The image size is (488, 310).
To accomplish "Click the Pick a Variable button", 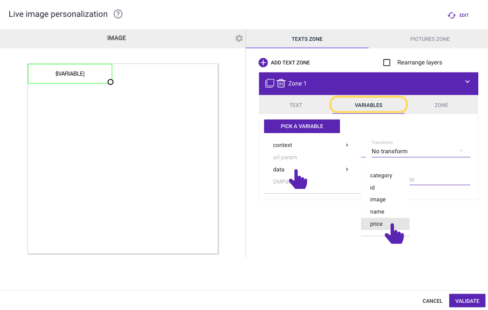I will pyautogui.click(x=302, y=126).
